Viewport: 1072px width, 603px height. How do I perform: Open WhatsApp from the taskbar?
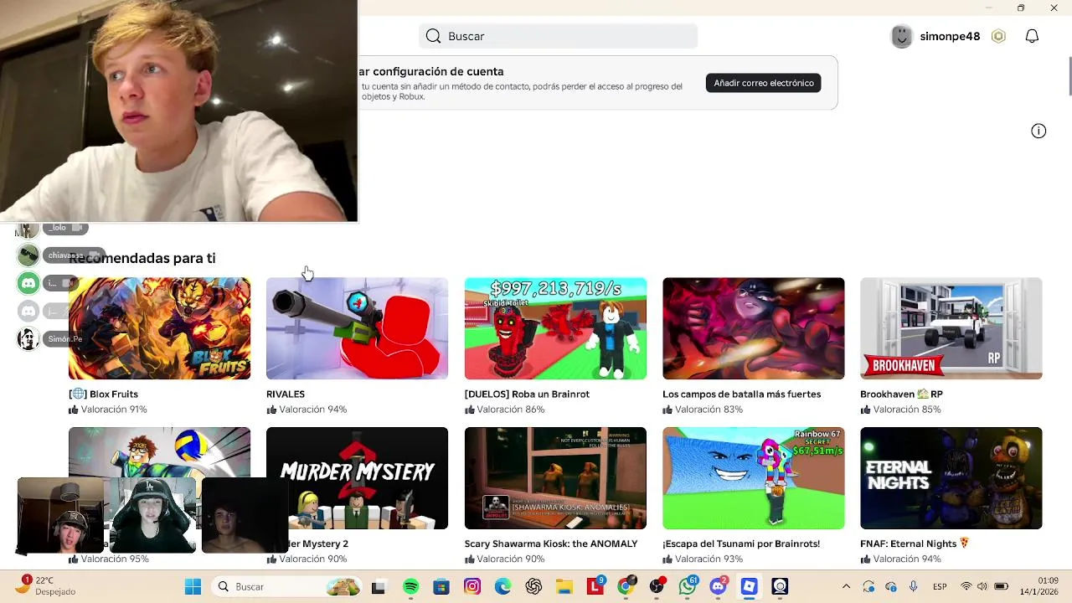click(x=688, y=586)
